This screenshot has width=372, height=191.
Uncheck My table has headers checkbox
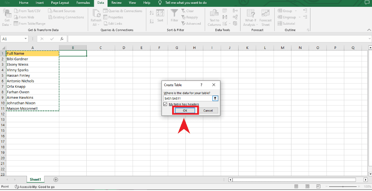click(x=165, y=104)
